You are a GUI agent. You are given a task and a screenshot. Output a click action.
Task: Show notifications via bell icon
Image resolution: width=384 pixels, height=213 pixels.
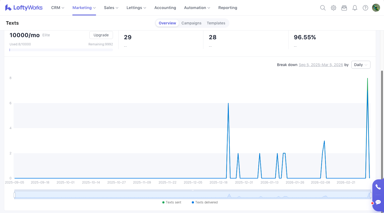tap(355, 8)
